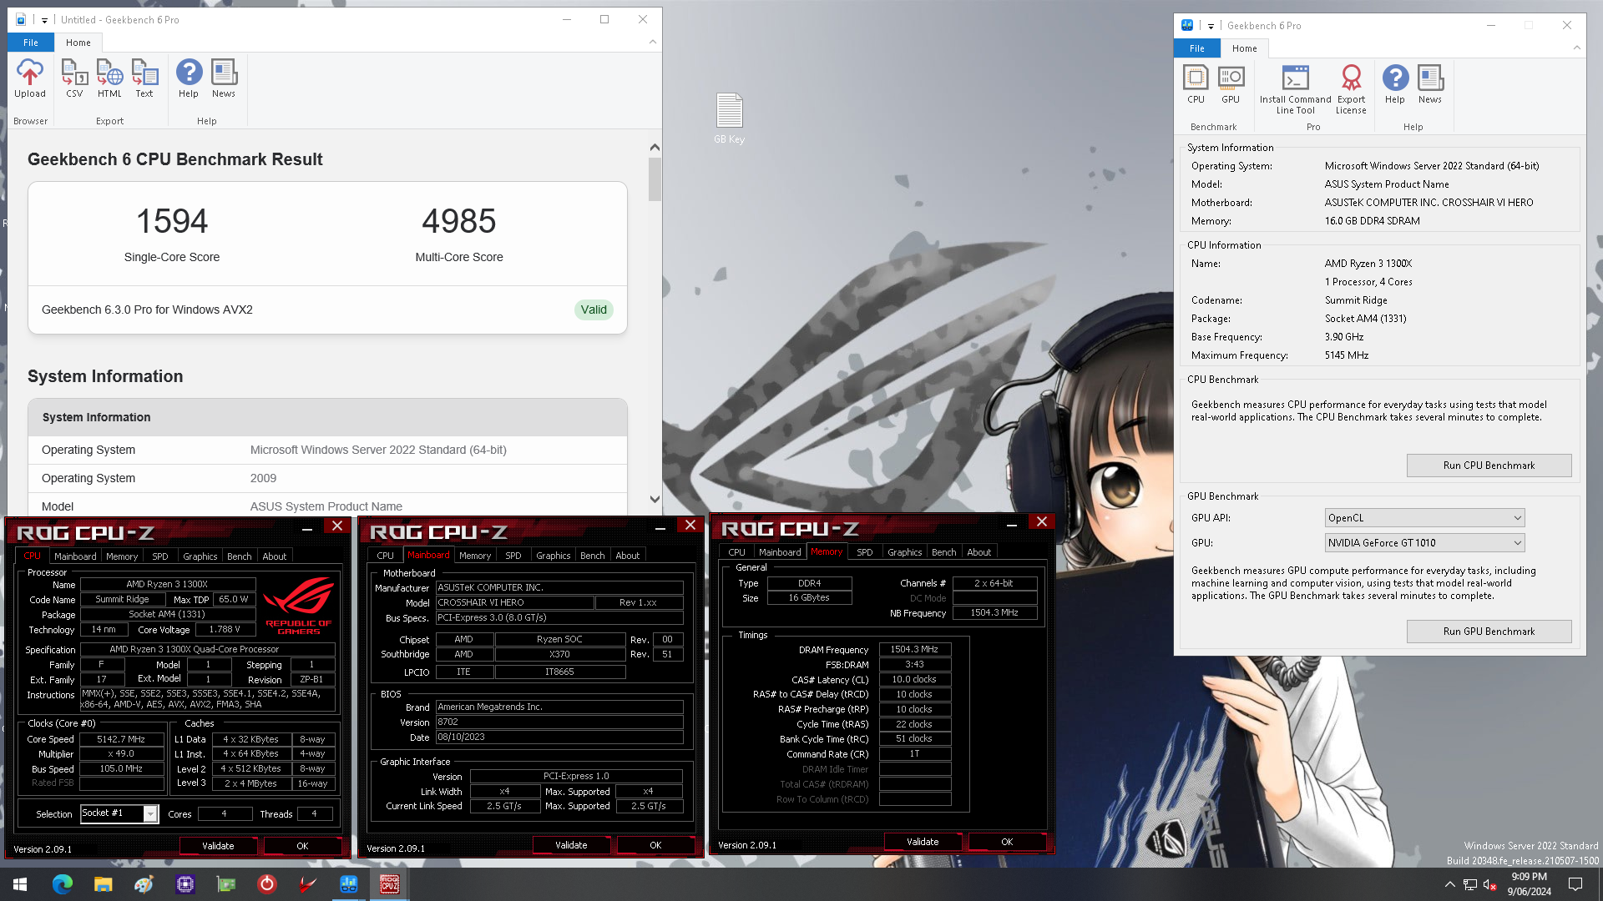Click the Export License icon
Screen dimensions: 1603x901
(x=1351, y=89)
